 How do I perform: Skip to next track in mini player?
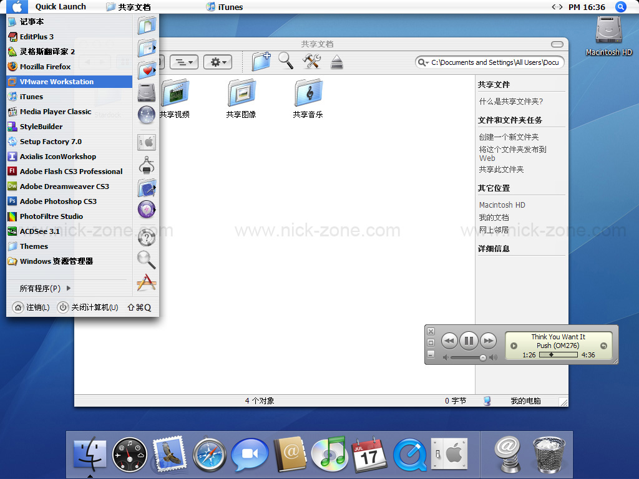coord(488,341)
